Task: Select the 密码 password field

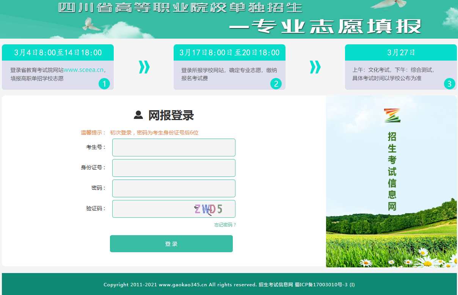Action: [x=174, y=188]
